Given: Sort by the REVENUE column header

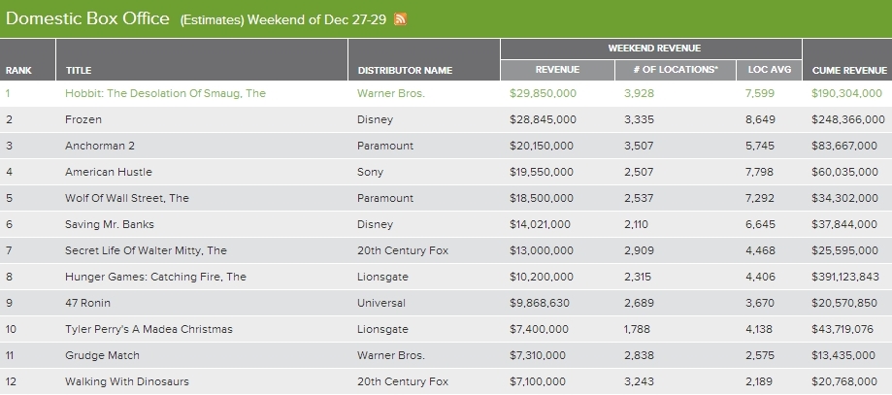Looking at the screenshot, I should click(557, 70).
